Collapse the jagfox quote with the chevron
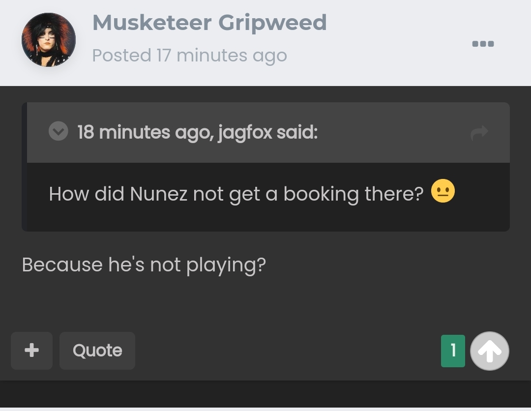The image size is (531, 411). (x=58, y=131)
